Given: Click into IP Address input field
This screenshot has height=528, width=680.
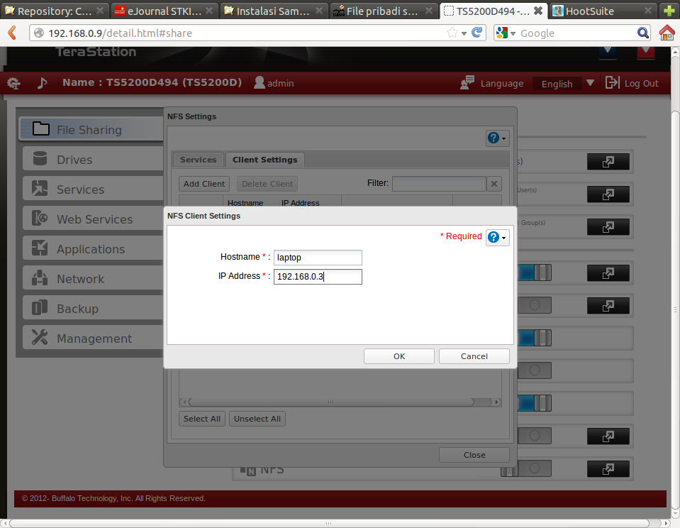Looking at the screenshot, I should point(318,277).
